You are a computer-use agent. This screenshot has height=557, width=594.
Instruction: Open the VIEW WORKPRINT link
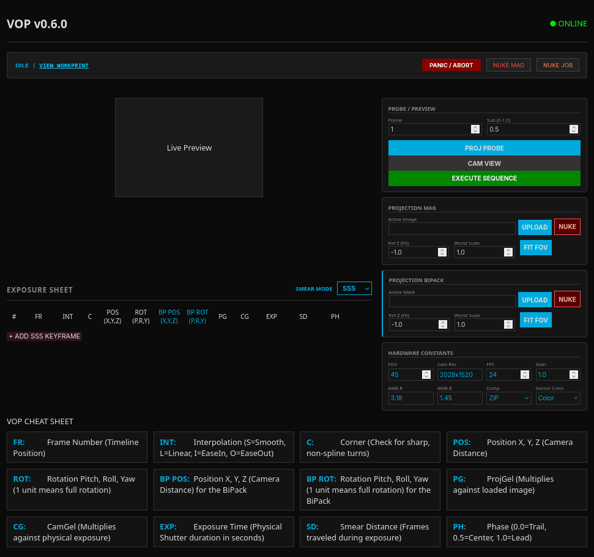pos(64,65)
